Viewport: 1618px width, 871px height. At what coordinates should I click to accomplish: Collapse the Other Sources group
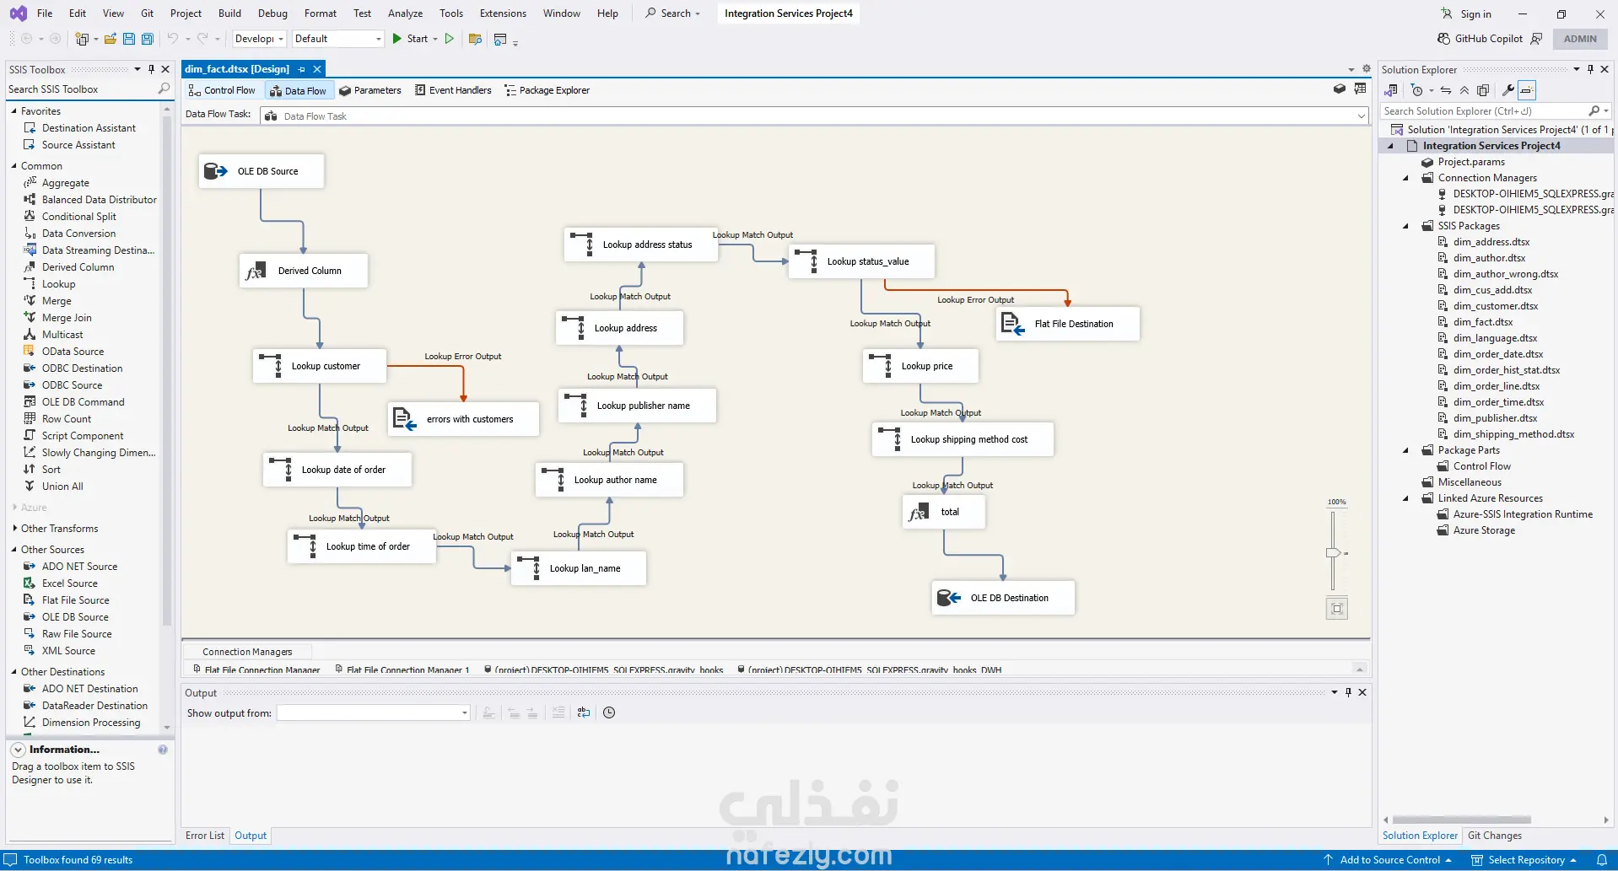[14, 550]
